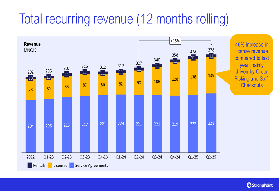279x191 pixels.
Task: Click the arrowhead pointing at Q2-25 bar
Action: pyautogui.click(x=211, y=44)
